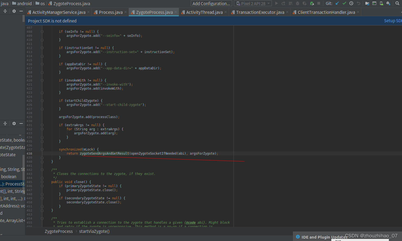Click the Search Everywhere magnifier icon
Image resolution: width=402 pixels, height=241 pixels.
[397, 3]
